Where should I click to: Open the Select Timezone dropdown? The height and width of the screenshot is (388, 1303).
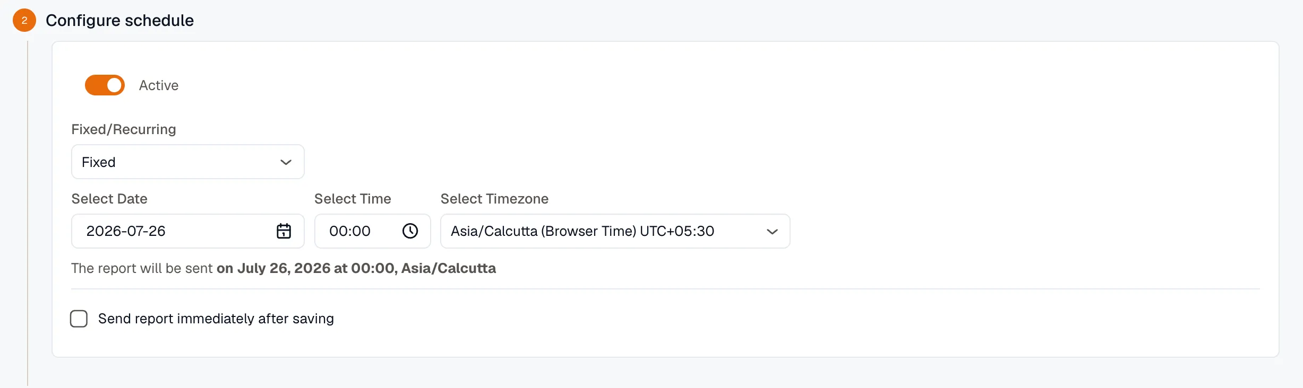point(615,231)
